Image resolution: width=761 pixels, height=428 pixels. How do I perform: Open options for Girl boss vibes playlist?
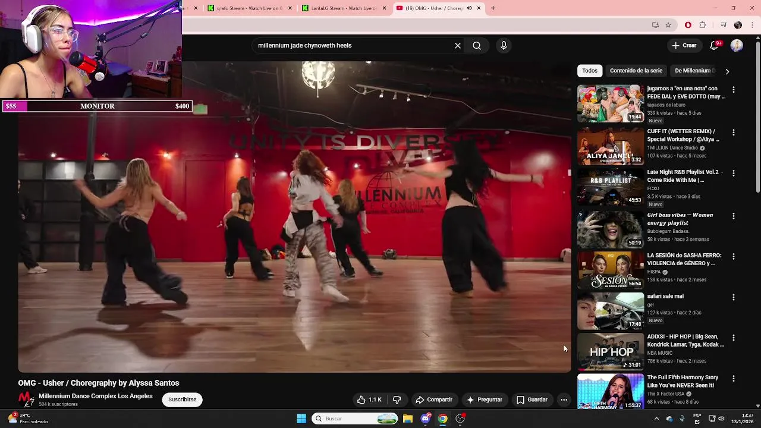[x=734, y=216]
